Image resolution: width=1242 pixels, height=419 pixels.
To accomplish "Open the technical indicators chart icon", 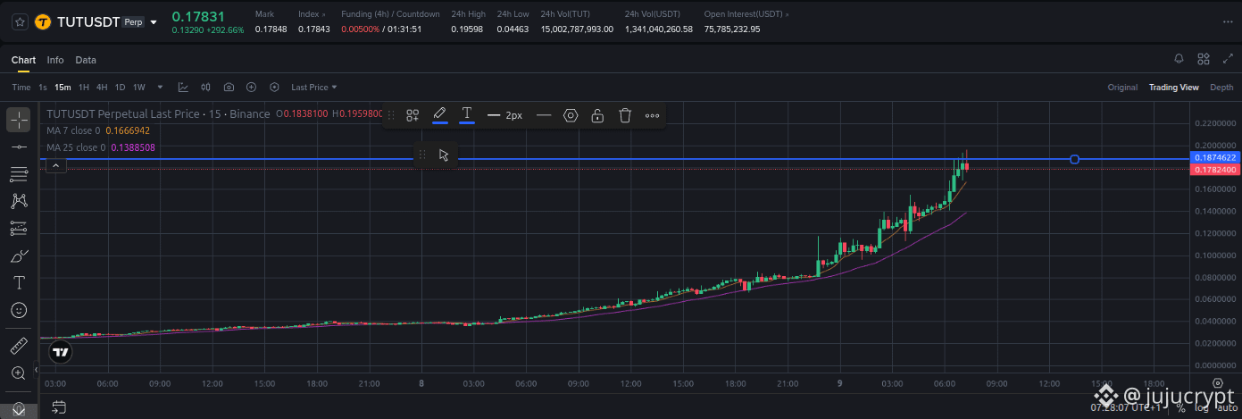I will tap(183, 88).
